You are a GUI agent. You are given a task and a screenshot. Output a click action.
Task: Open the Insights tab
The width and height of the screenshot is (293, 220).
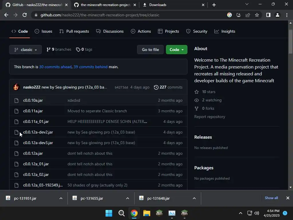point(225,31)
